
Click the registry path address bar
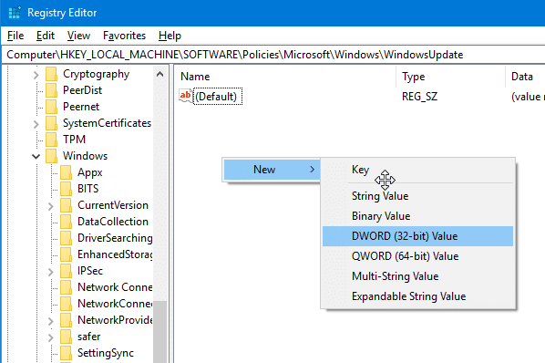pyautogui.click(x=273, y=55)
